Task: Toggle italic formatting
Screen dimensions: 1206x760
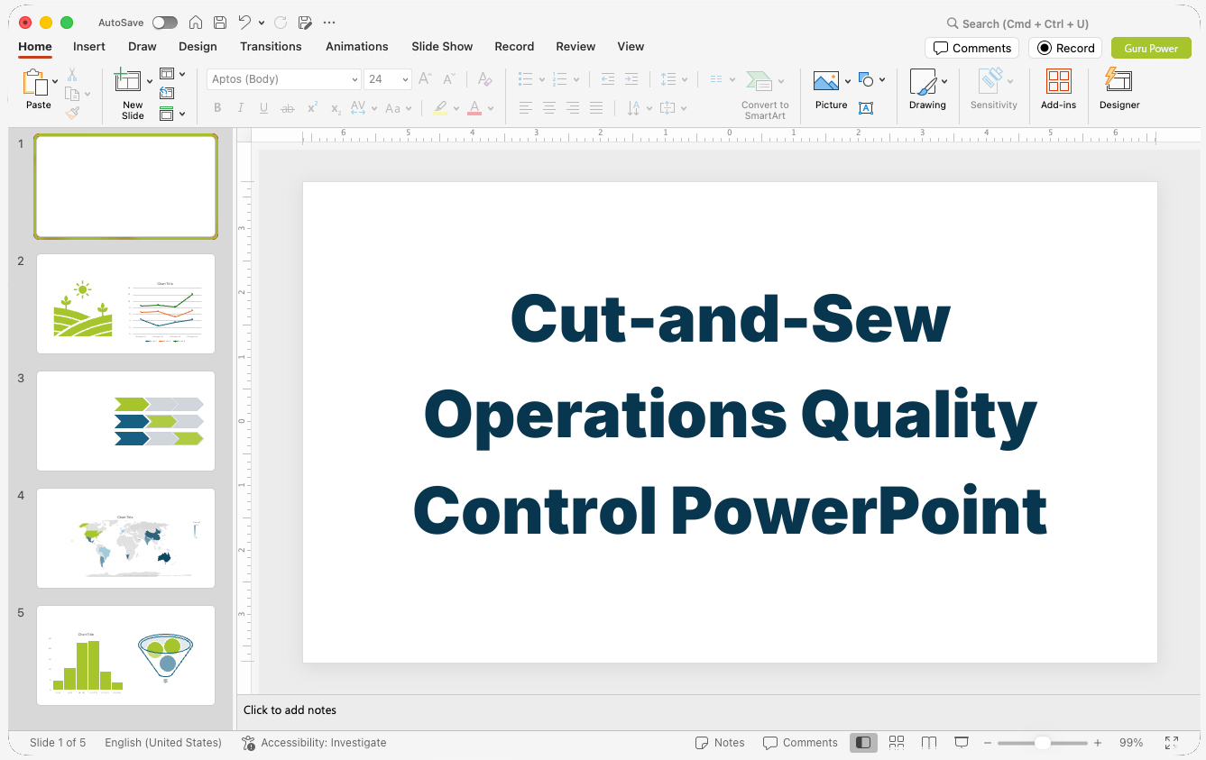Action: coord(240,108)
